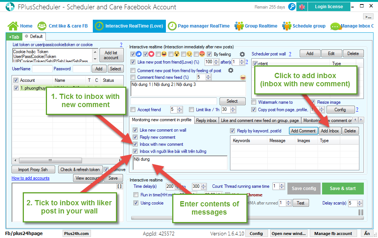
Task: Click emoji picker icon beside comment feed
Action: tap(243, 77)
